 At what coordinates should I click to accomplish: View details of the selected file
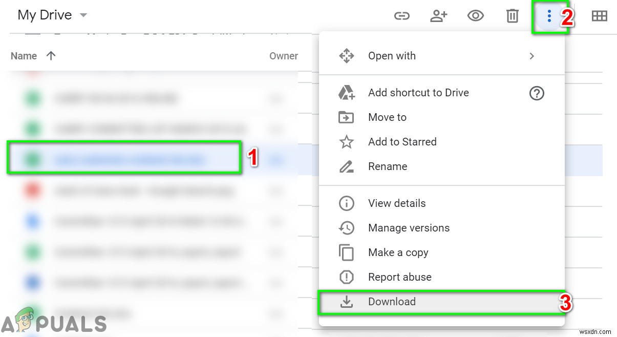pos(397,203)
